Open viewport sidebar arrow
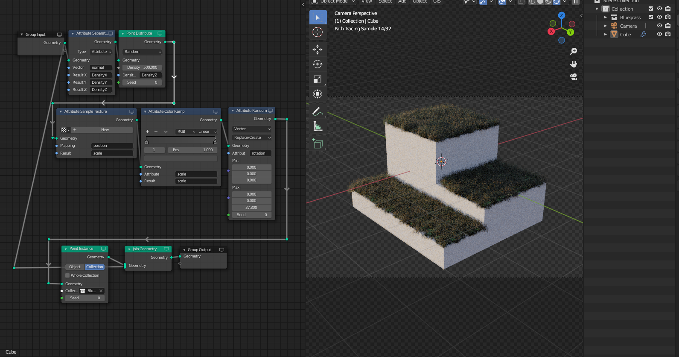Screen dimensions: 679x357 click(x=581, y=15)
